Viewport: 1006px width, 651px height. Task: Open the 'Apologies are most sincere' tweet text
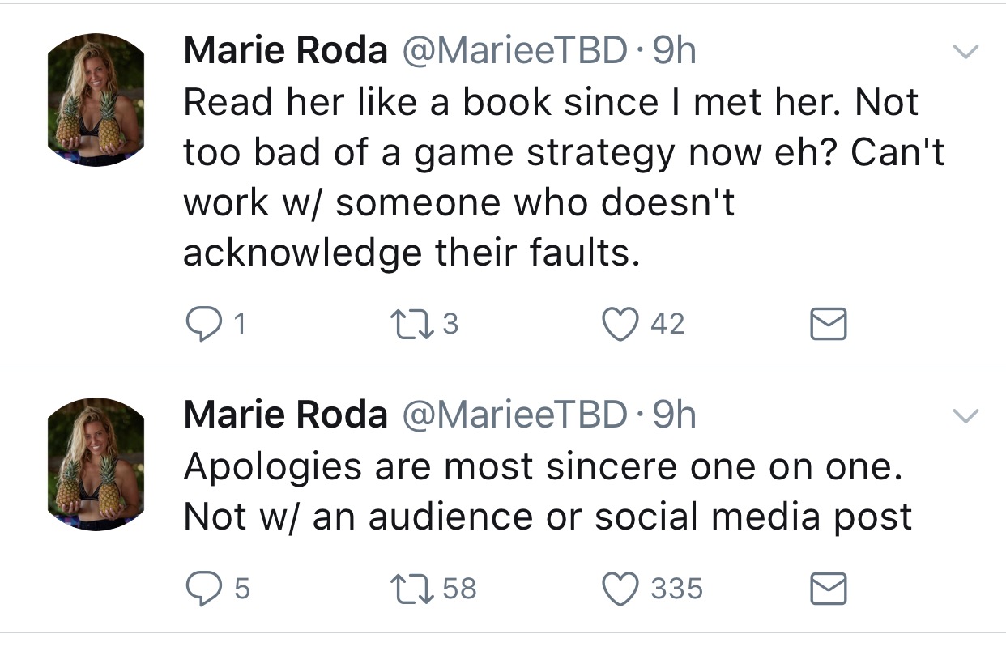tap(548, 491)
